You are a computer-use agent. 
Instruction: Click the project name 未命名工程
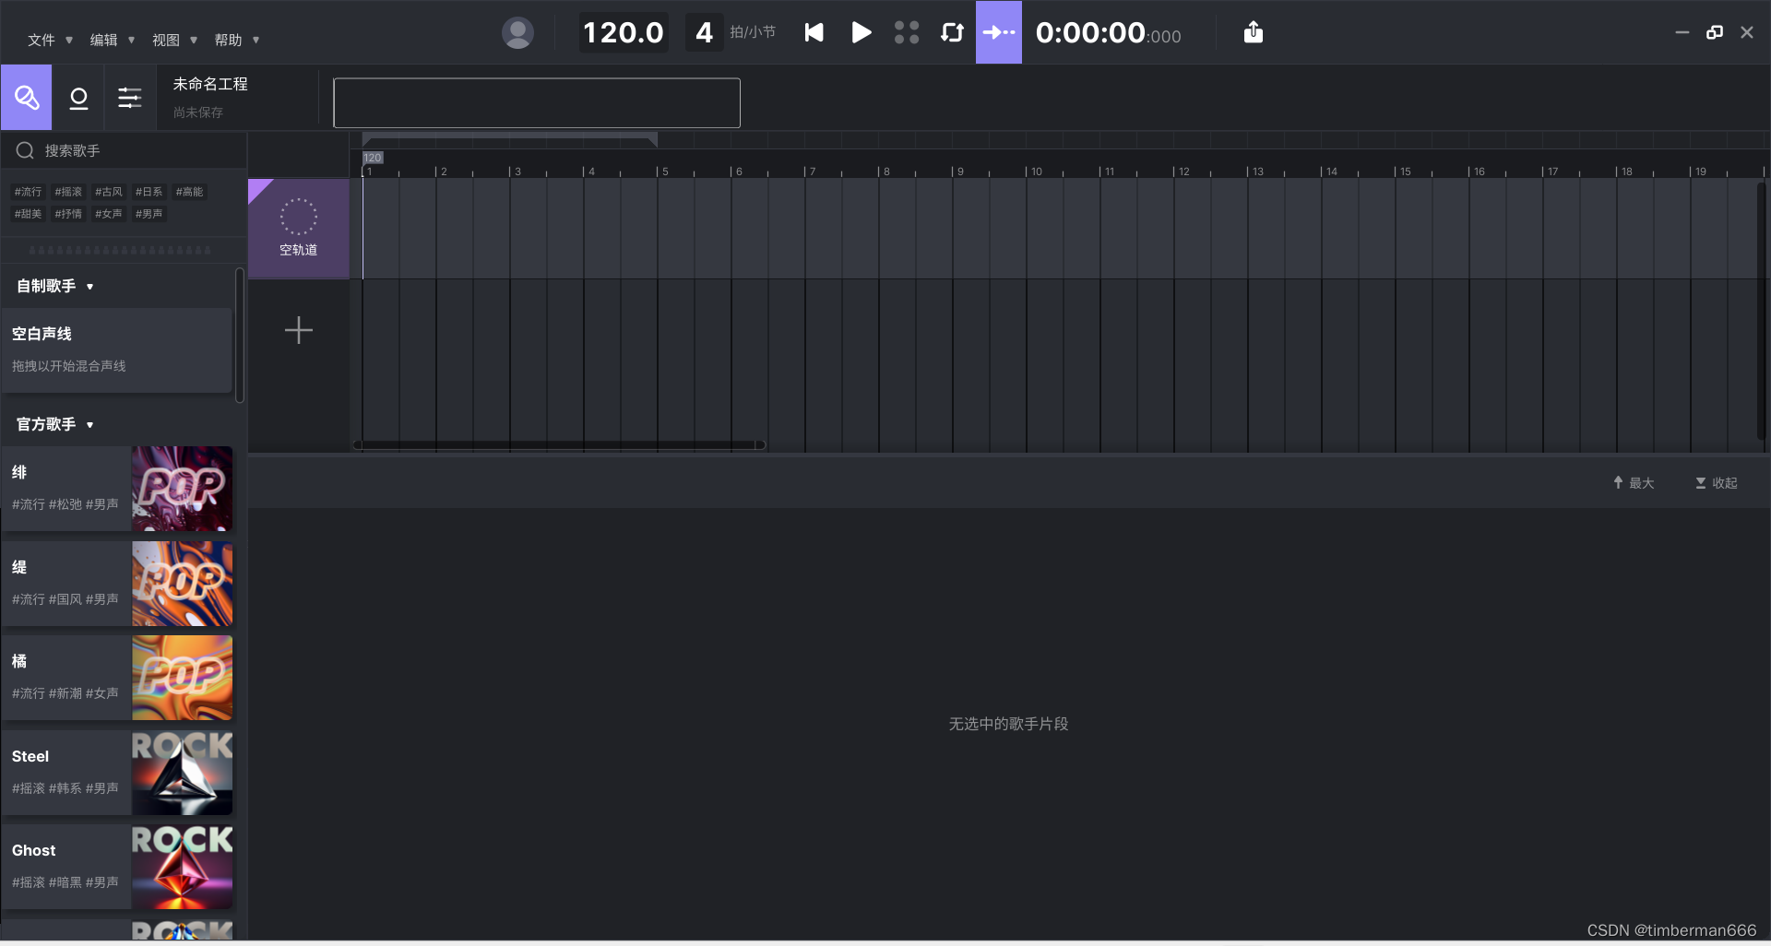pos(210,84)
